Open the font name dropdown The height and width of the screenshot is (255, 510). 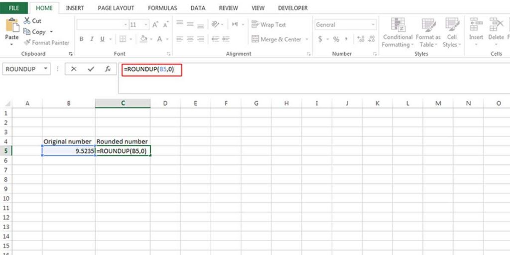[126, 25]
